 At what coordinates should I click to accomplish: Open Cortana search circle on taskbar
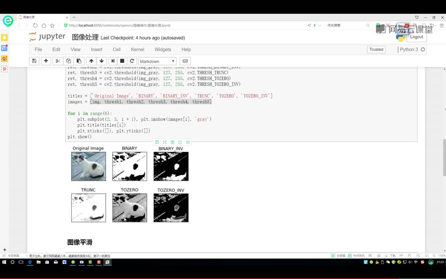[13, 262]
